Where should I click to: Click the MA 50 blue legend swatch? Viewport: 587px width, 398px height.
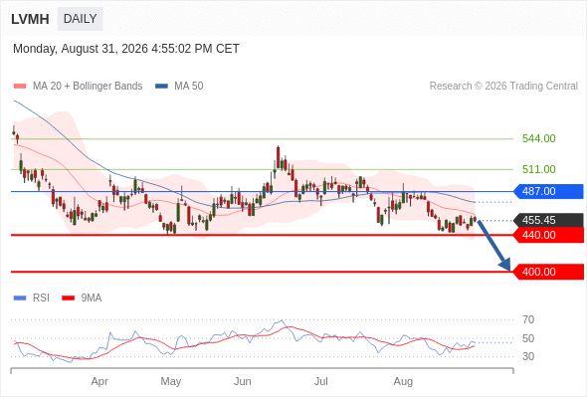click(161, 87)
